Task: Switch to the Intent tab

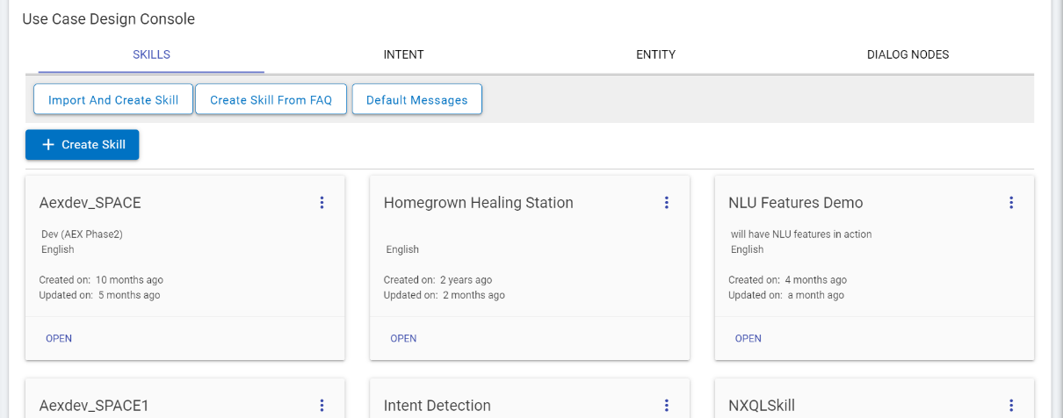Action: (x=403, y=54)
